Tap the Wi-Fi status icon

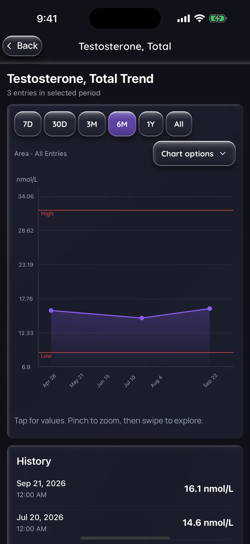point(199,19)
